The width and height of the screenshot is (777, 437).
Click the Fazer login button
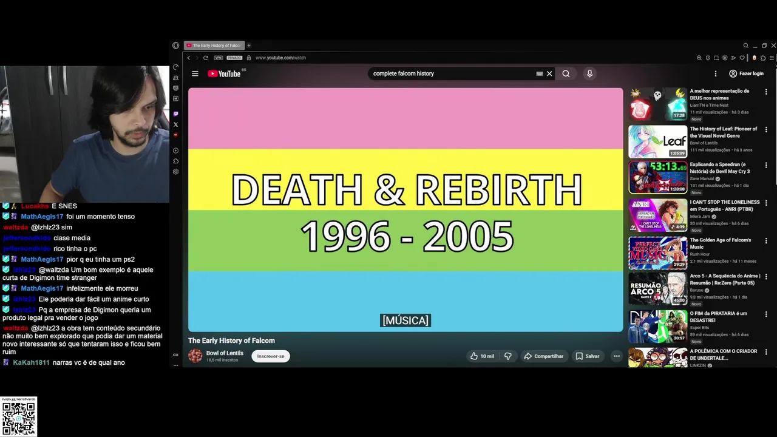coord(746,73)
